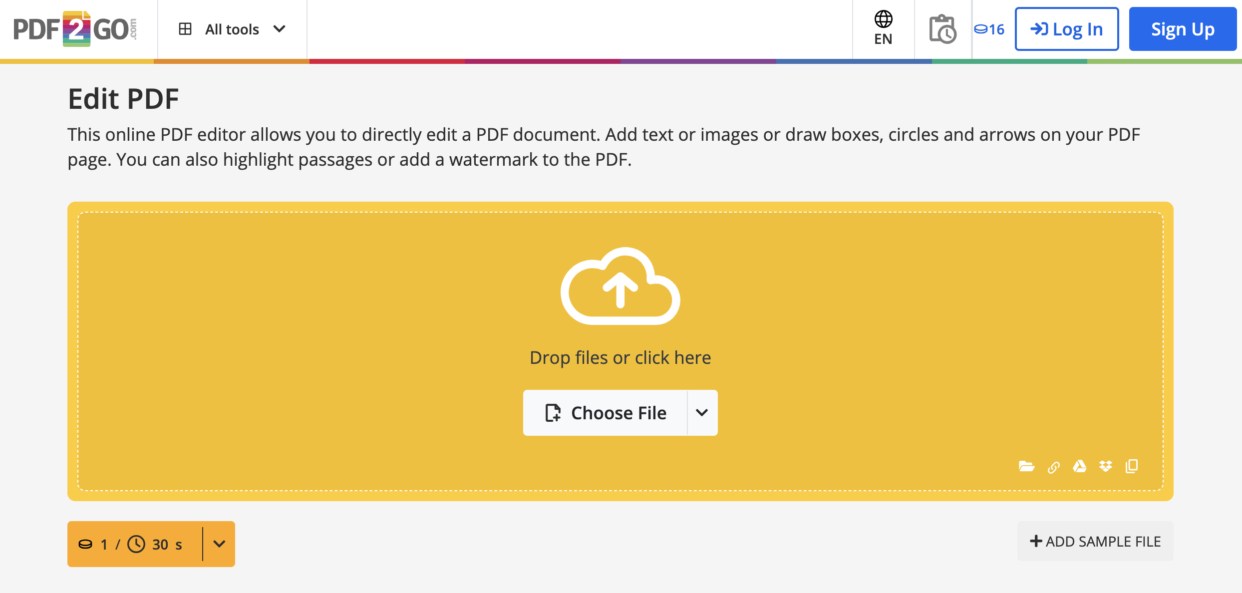The image size is (1242, 593).
Task: View the 16 credits balance
Action: [989, 29]
